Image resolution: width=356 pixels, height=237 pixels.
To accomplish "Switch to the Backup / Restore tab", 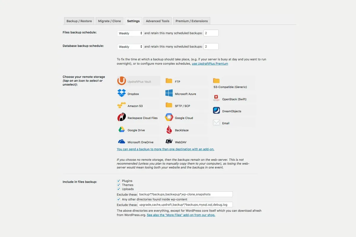I will (79, 21).
